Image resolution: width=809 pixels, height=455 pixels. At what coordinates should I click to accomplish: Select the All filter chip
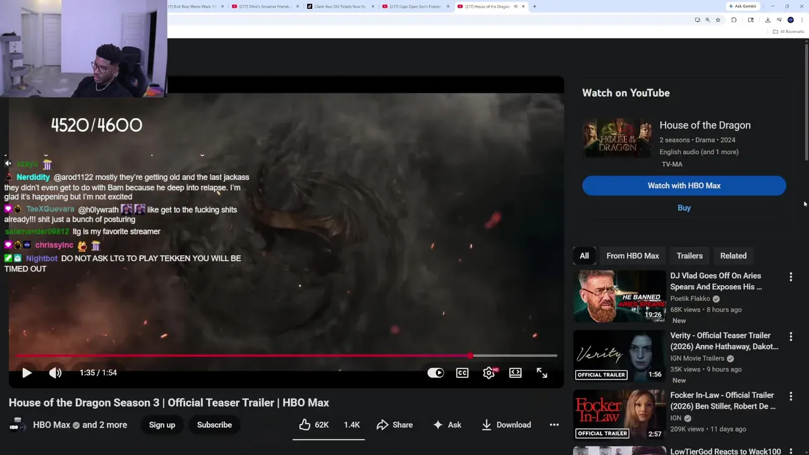[x=584, y=256]
